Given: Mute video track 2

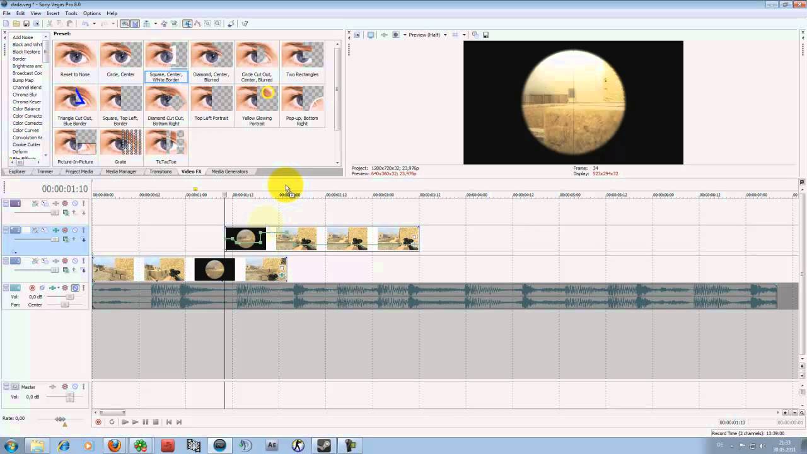Looking at the screenshot, I should 75,230.
